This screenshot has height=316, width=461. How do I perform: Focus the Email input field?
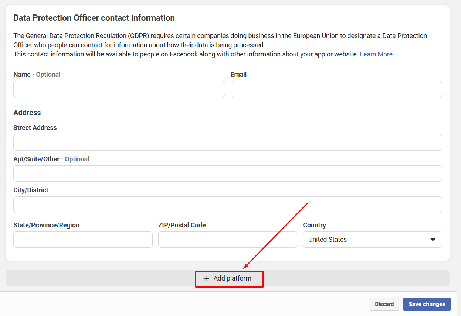336,89
